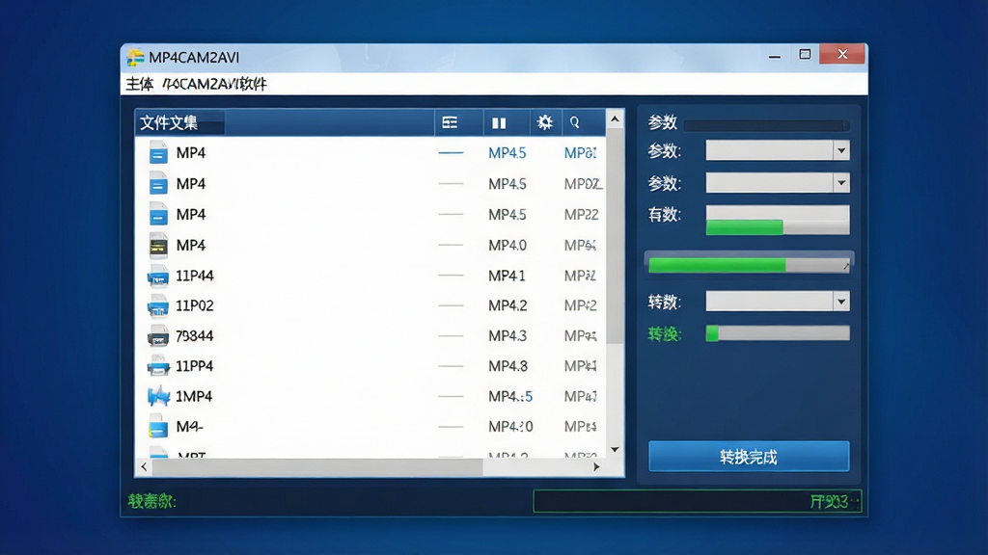Screen dimensions: 988x555
Task: Expand the lower 参数: dropdown above 有效
Action: click(x=841, y=183)
